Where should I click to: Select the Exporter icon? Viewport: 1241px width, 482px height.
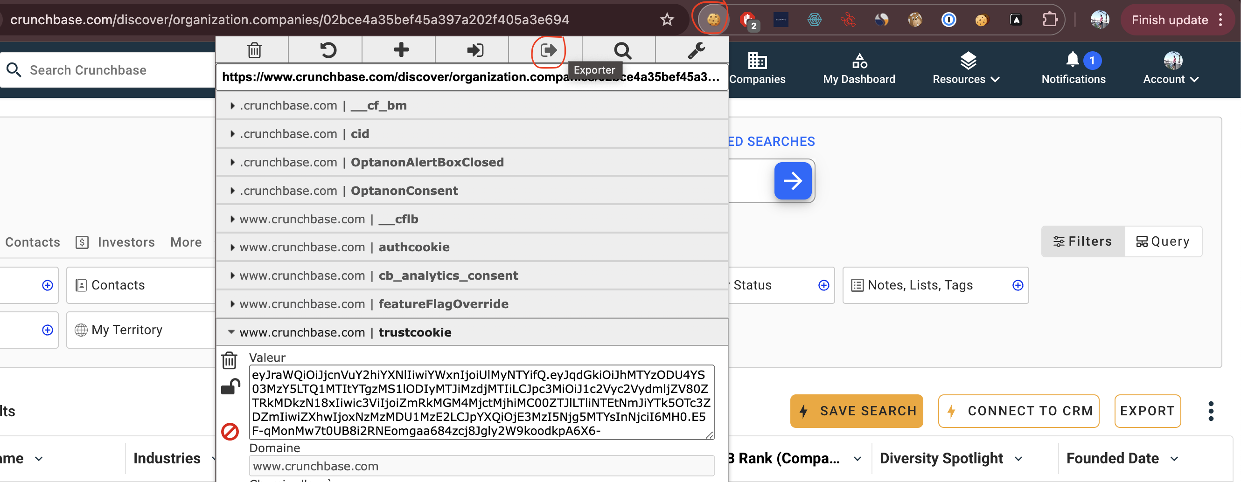click(547, 49)
